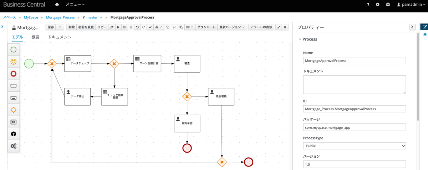Open the view layout dropdown icon
Image resolution: width=428 pixels, height=170 pixels.
tap(189, 27)
